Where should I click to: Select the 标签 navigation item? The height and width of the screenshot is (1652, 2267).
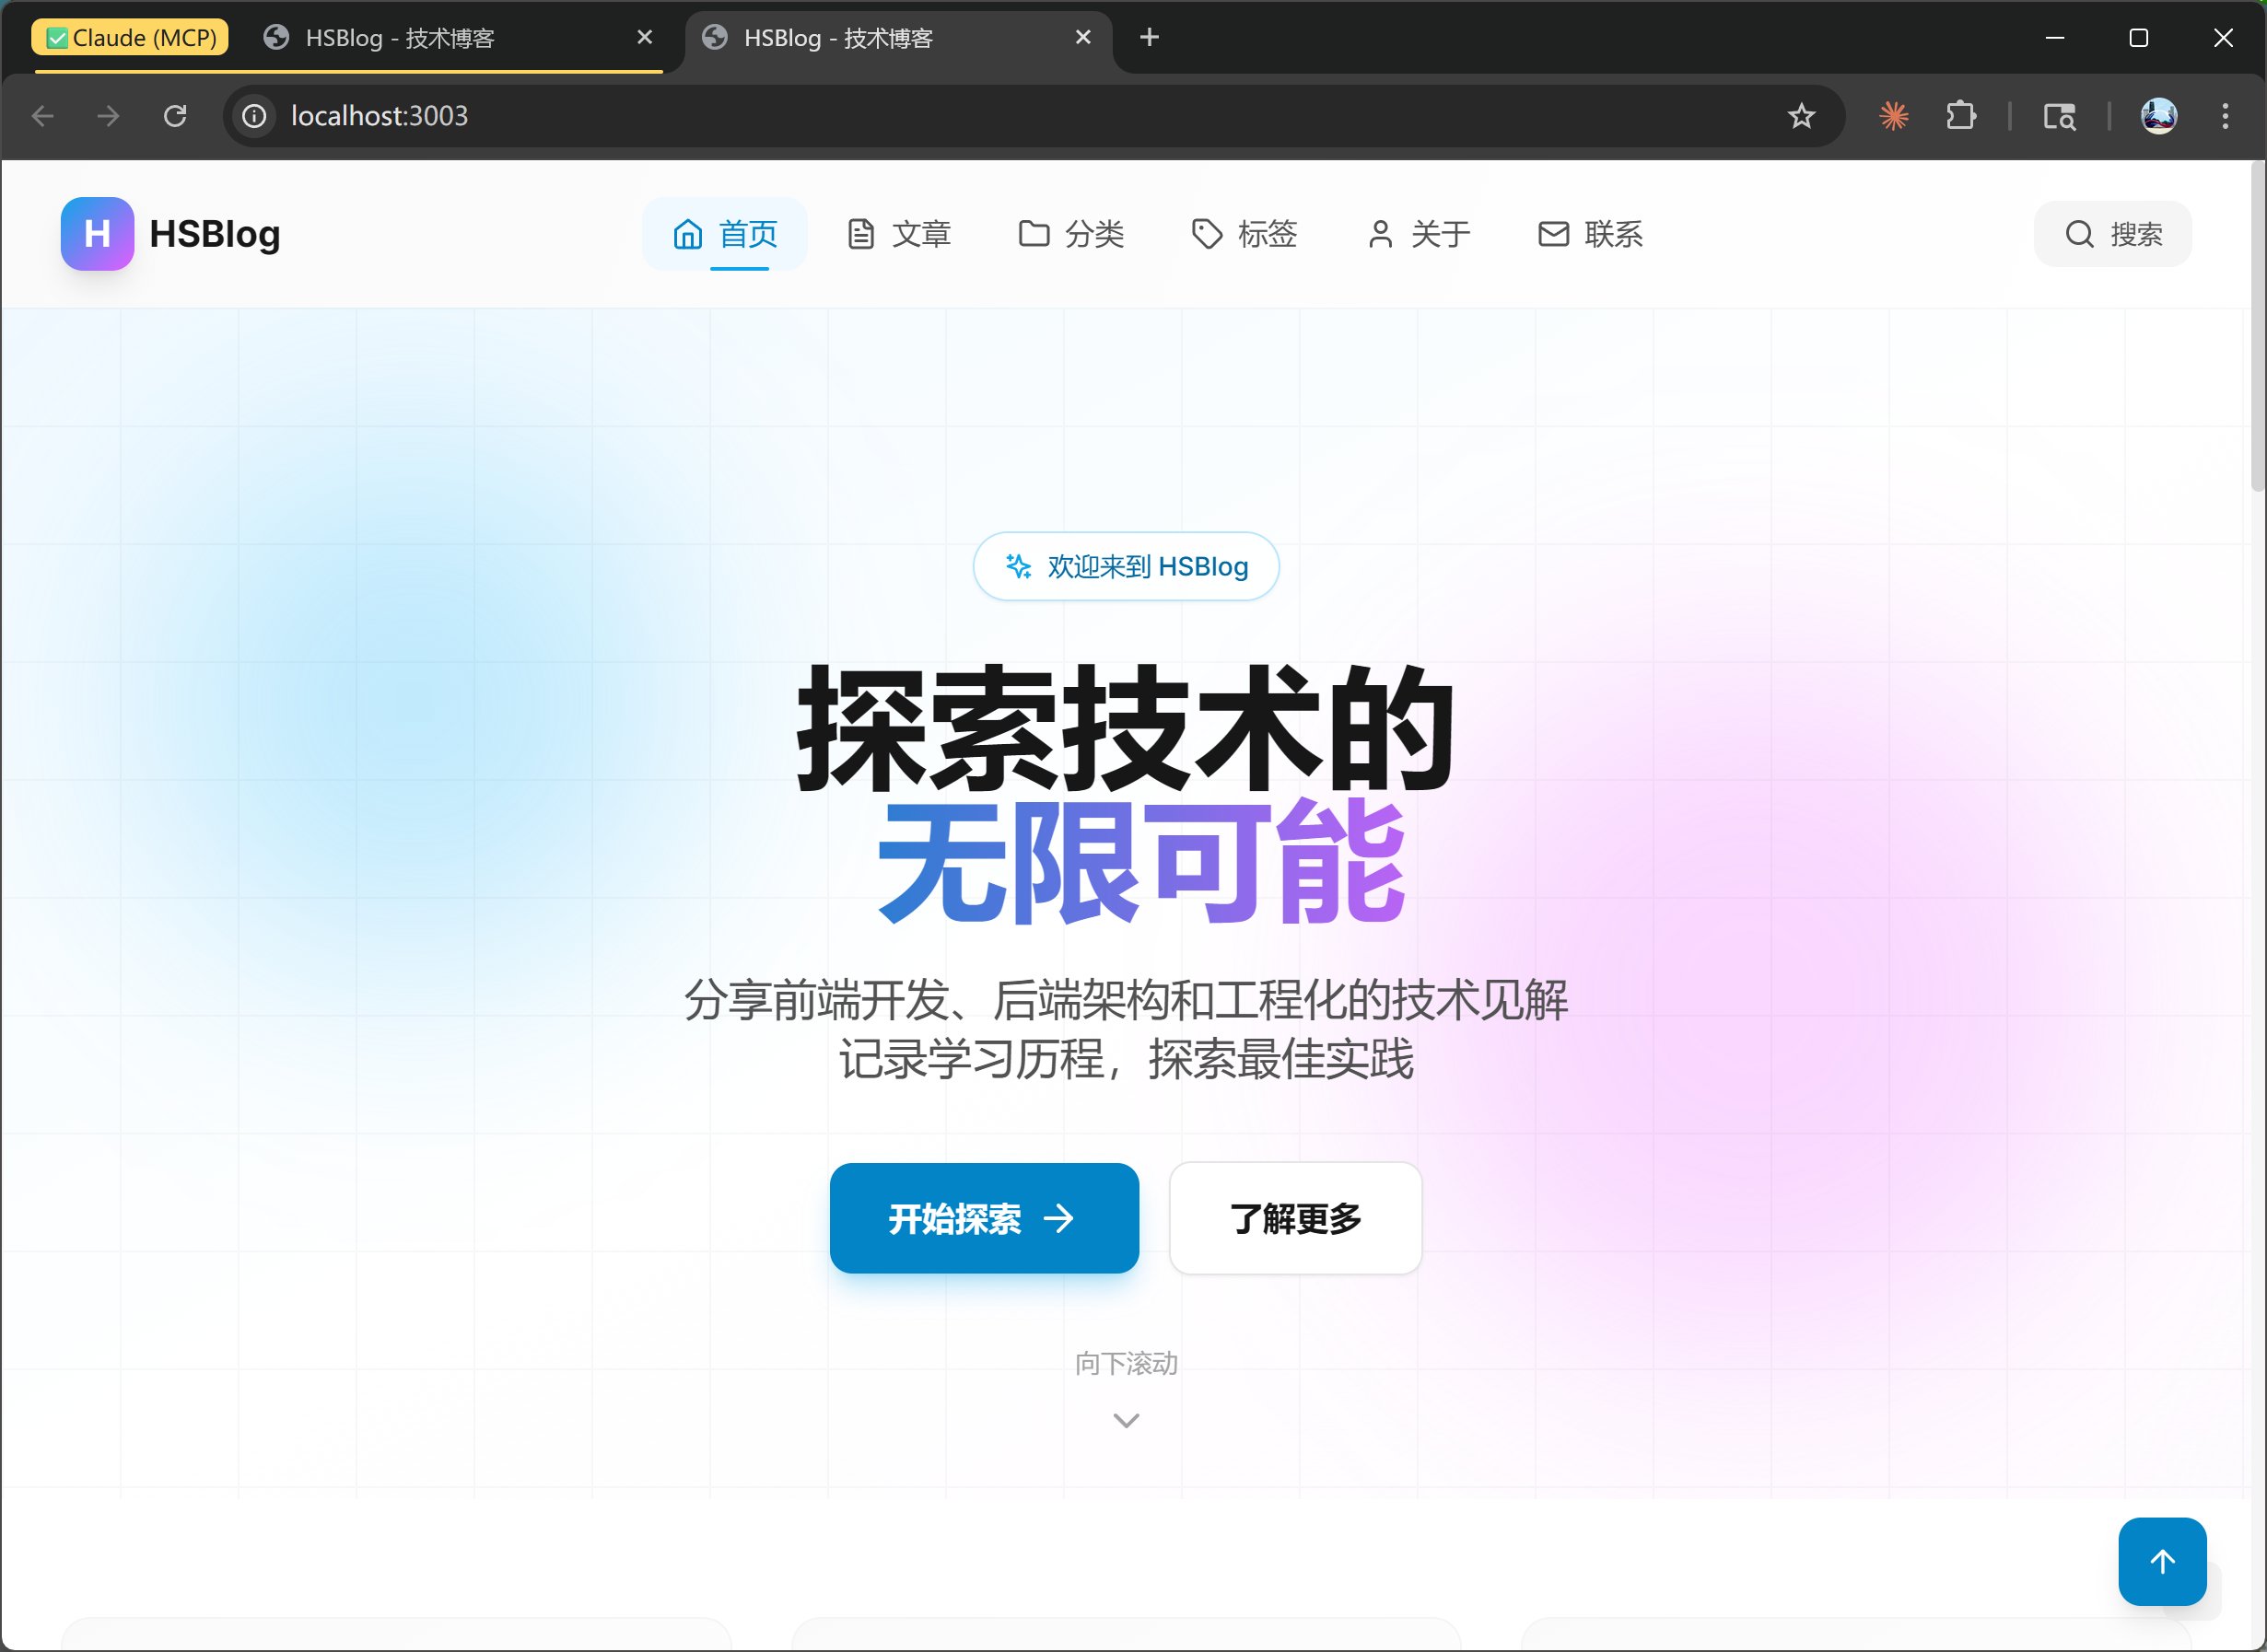point(1245,234)
